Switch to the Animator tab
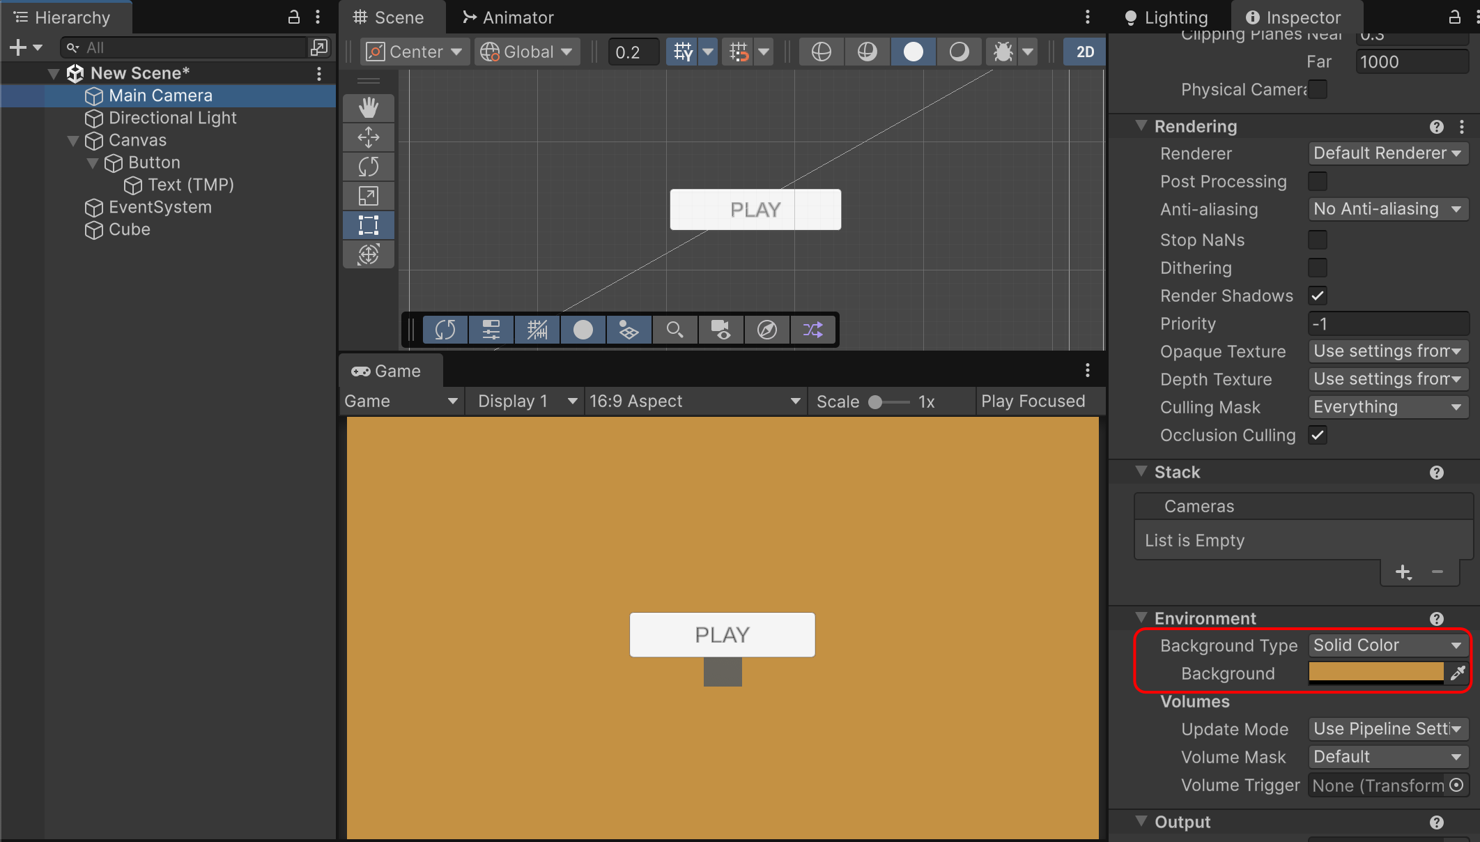The width and height of the screenshot is (1480, 842). tap(508, 17)
